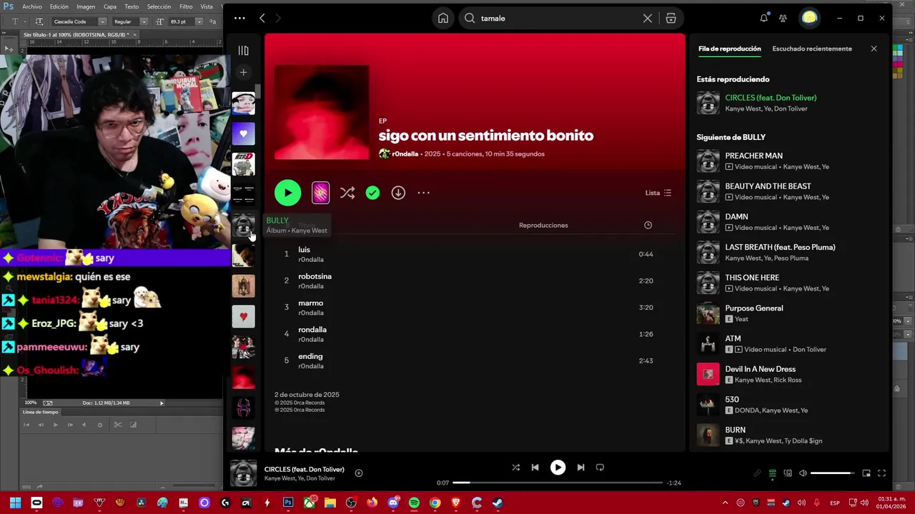The width and height of the screenshot is (915, 514).
Task: Go back with the left arrow
Action: point(262,19)
